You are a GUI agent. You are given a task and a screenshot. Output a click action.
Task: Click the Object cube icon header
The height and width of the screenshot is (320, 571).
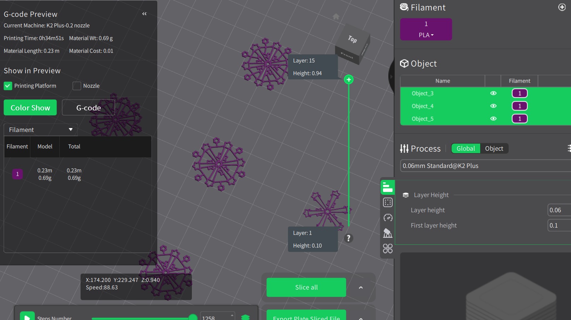click(404, 64)
